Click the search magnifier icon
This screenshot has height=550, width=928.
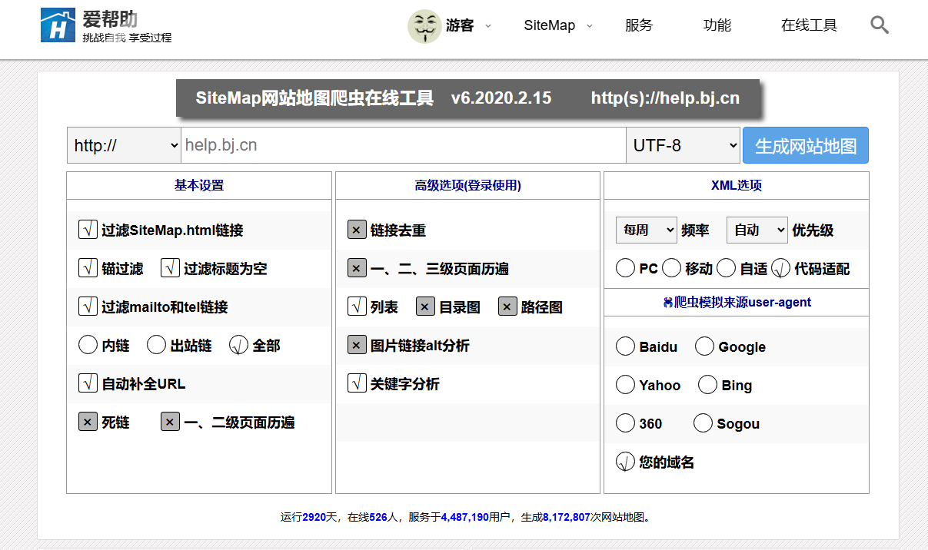click(x=879, y=25)
